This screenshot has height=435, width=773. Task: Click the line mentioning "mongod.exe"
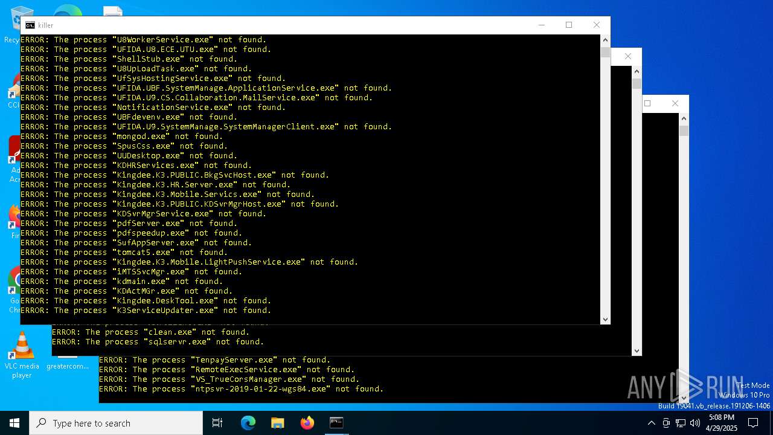(x=122, y=137)
